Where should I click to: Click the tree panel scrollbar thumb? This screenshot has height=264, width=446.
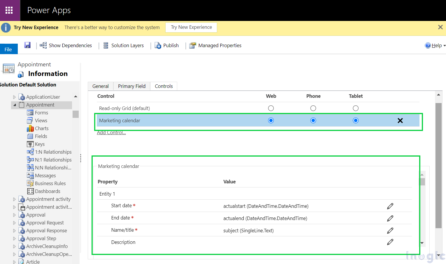75,114
